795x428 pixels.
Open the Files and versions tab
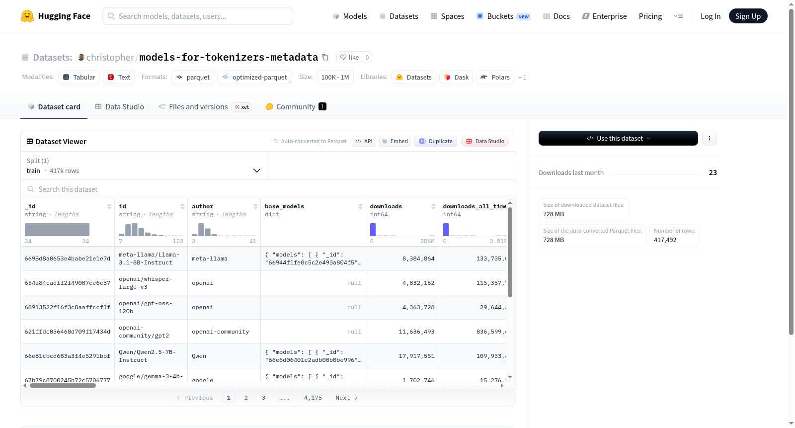click(205, 106)
